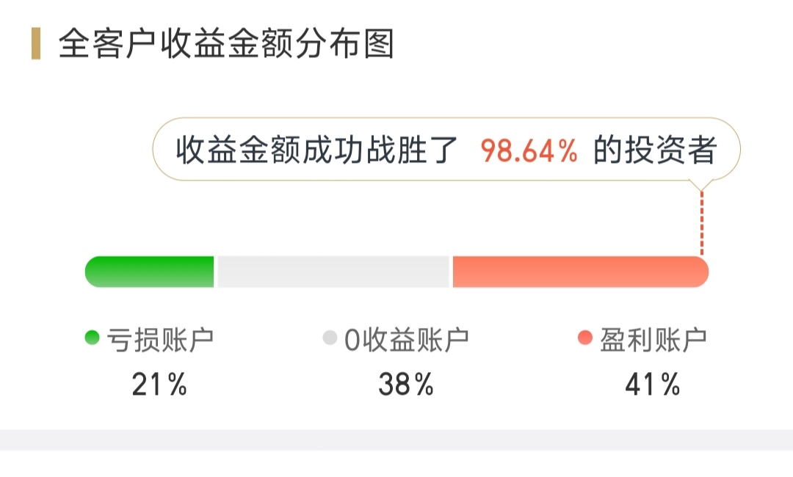
Task: Click the gold accent bar beside the title
Action: tap(36, 44)
